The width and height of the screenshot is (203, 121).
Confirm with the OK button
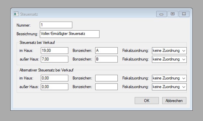tap(147, 101)
